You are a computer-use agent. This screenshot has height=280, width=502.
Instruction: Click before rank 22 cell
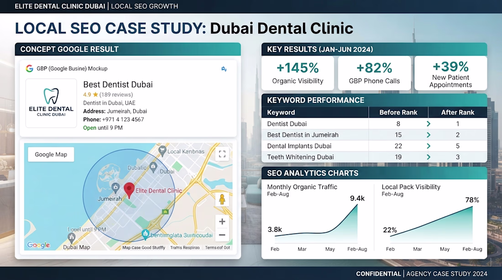pyautogui.click(x=398, y=146)
